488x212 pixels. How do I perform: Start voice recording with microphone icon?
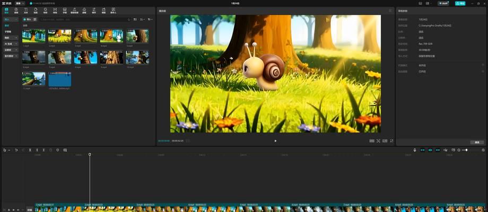point(415,150)
